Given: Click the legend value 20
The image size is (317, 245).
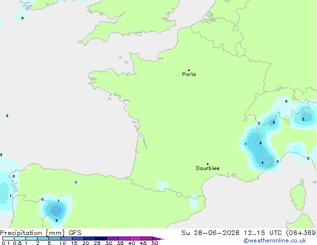Looking at the screenshot, I should (85, 243).
